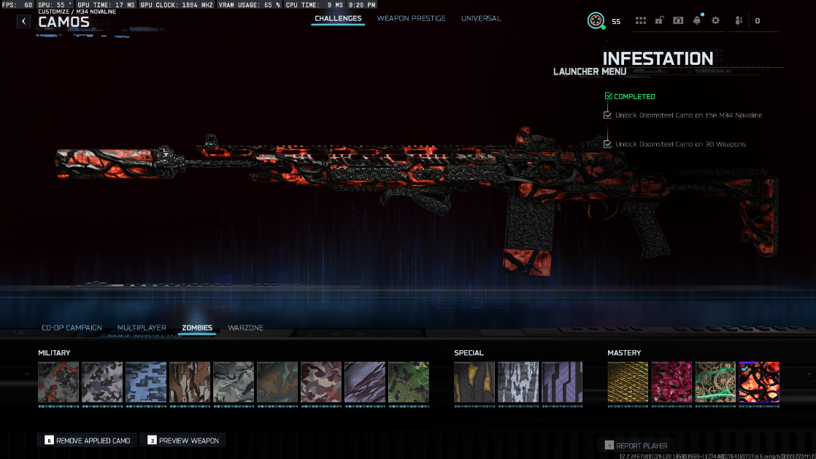Click the MILITARY category label
Viewport: 816px width, 459px height.
click(54, 353)
